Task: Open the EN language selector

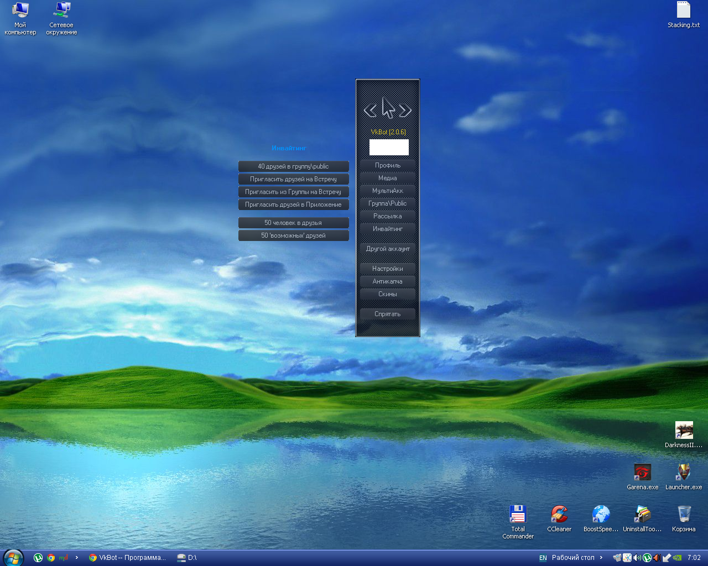Action: 543,558
